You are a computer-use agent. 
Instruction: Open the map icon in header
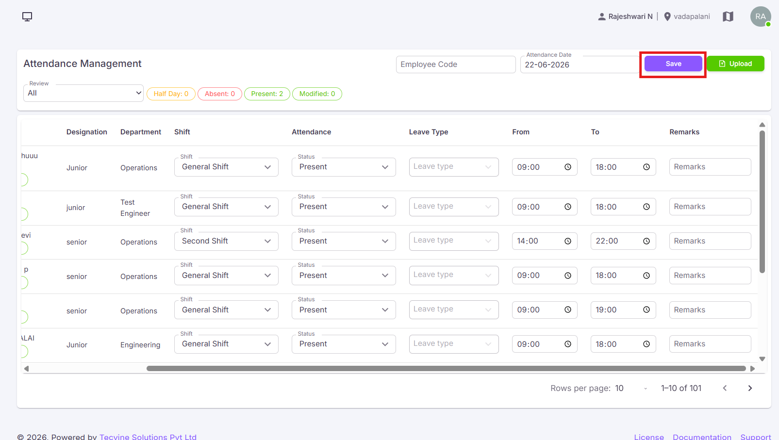[728, 16]
